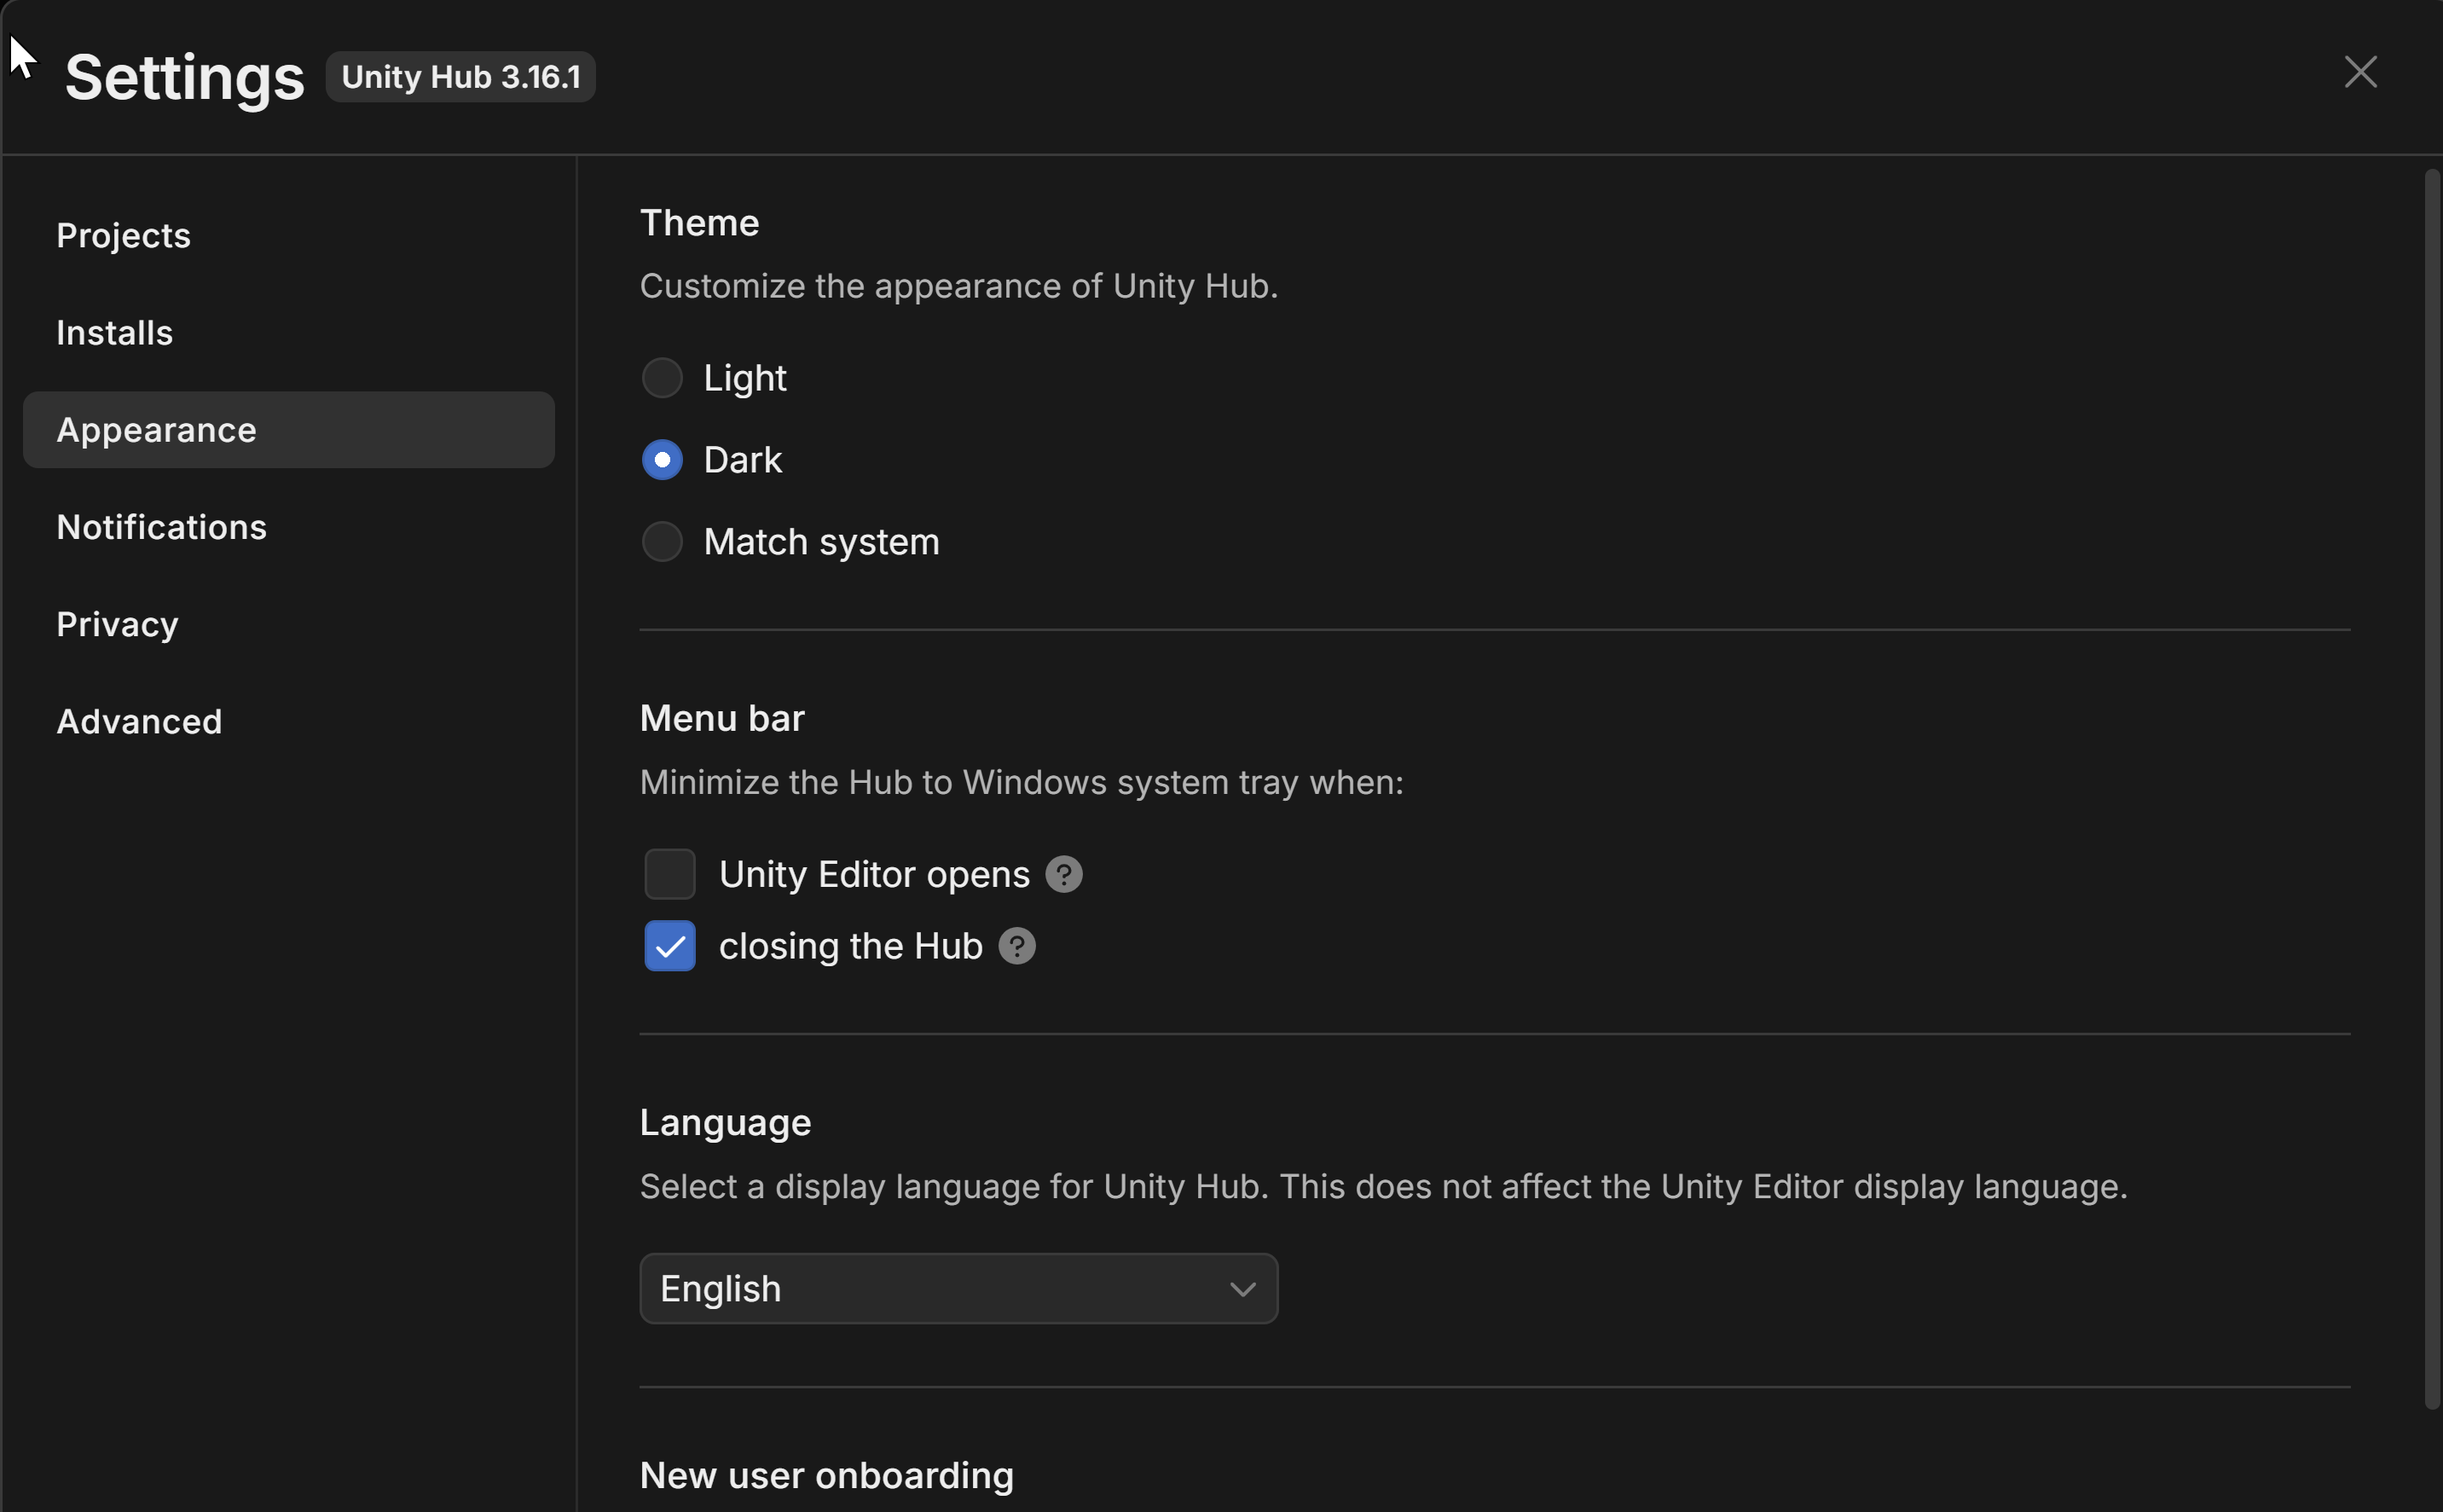Image resolution: width=2443 pixels, height=1512 pixels.
Task: Choose Match system theme option
Action: pos(662,542)
